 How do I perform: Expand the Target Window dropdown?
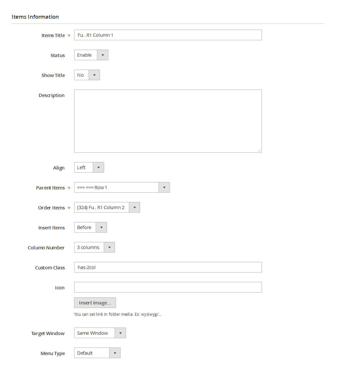[x=100, y=333]
